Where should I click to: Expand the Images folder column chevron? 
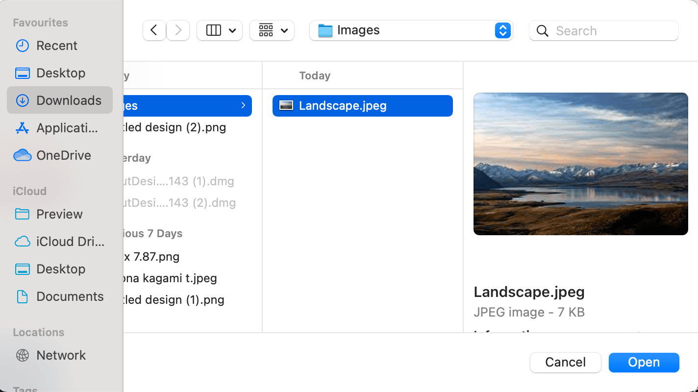[243, 105]
